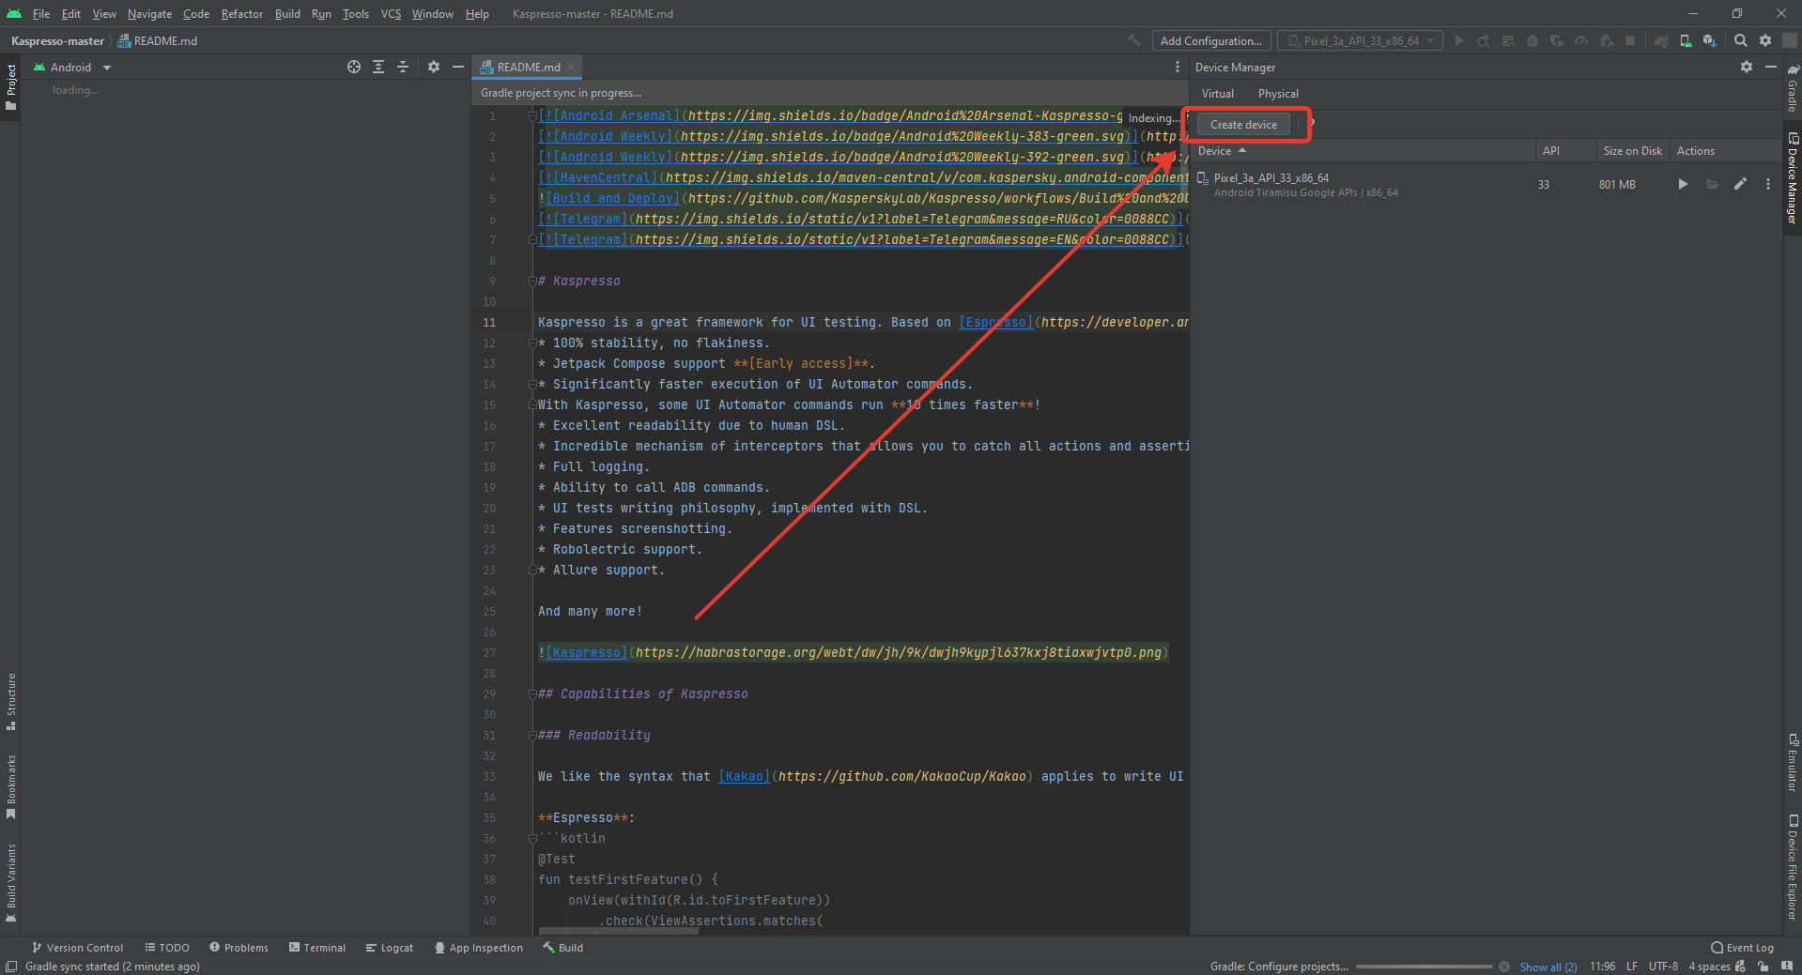
Task: Collapse fold marker at line 31 Readability
Action: 532,735
